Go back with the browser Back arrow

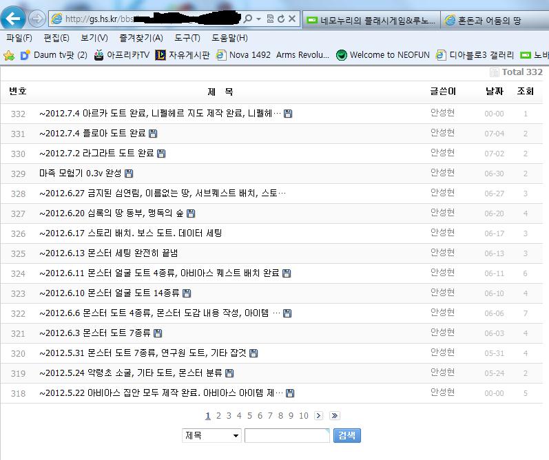tap(13, 18)
